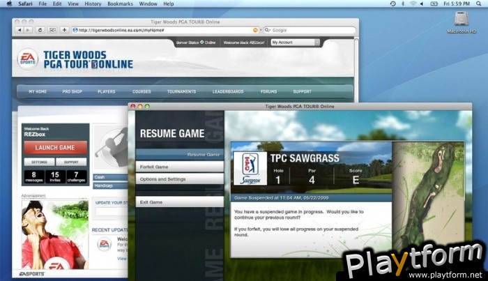This screenshot has width=488, height=281.
Task: Click the Server Status Online indicator
Action: 196,43
